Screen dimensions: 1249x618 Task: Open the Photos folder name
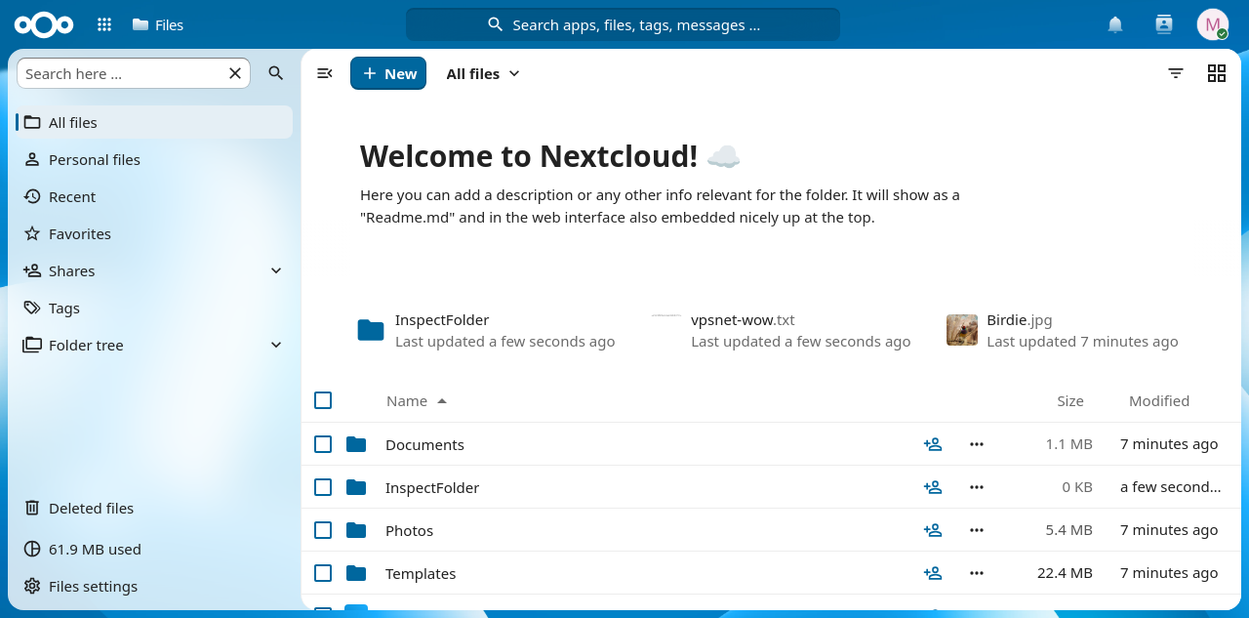click(x=409, y=530)
